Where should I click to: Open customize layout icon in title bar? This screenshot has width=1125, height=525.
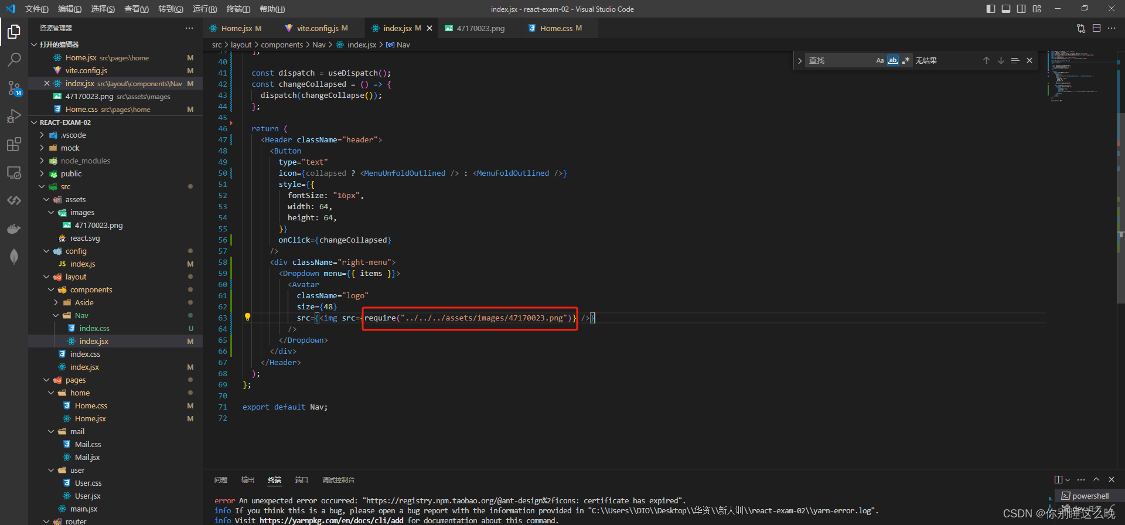click(x=1037, y=9)
